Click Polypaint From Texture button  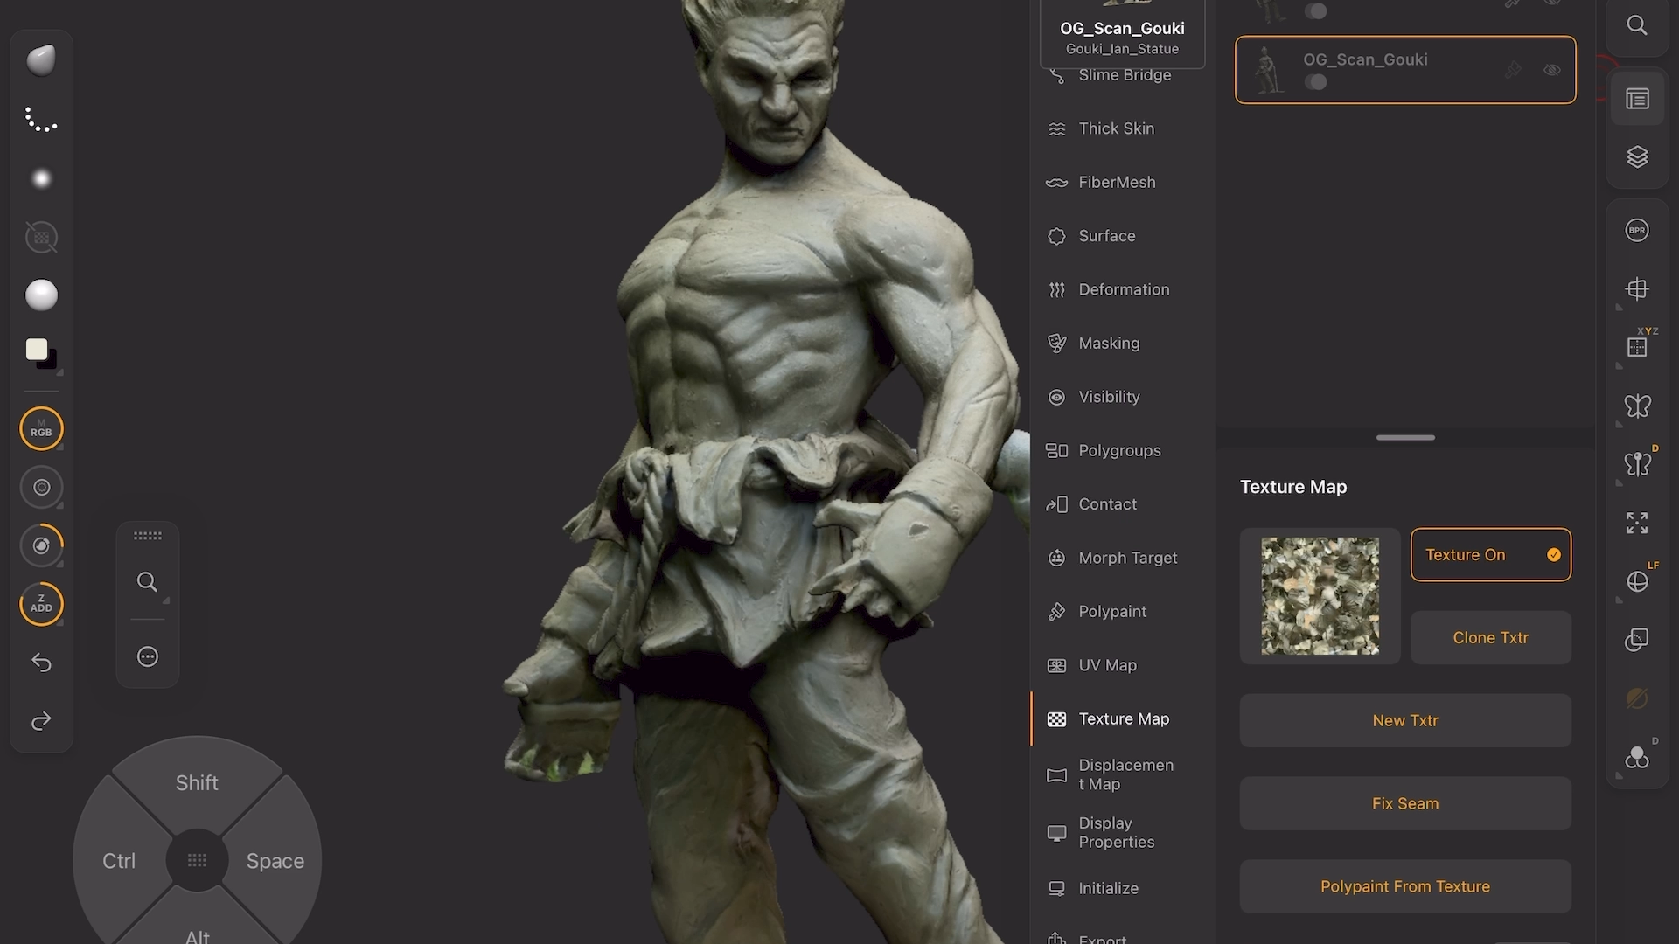1404,886
